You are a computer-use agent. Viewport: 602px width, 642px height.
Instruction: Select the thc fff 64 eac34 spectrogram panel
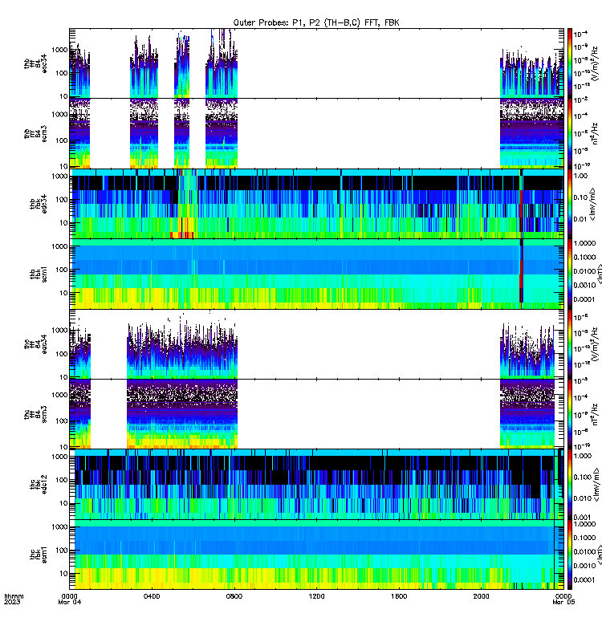click(316, 344)
